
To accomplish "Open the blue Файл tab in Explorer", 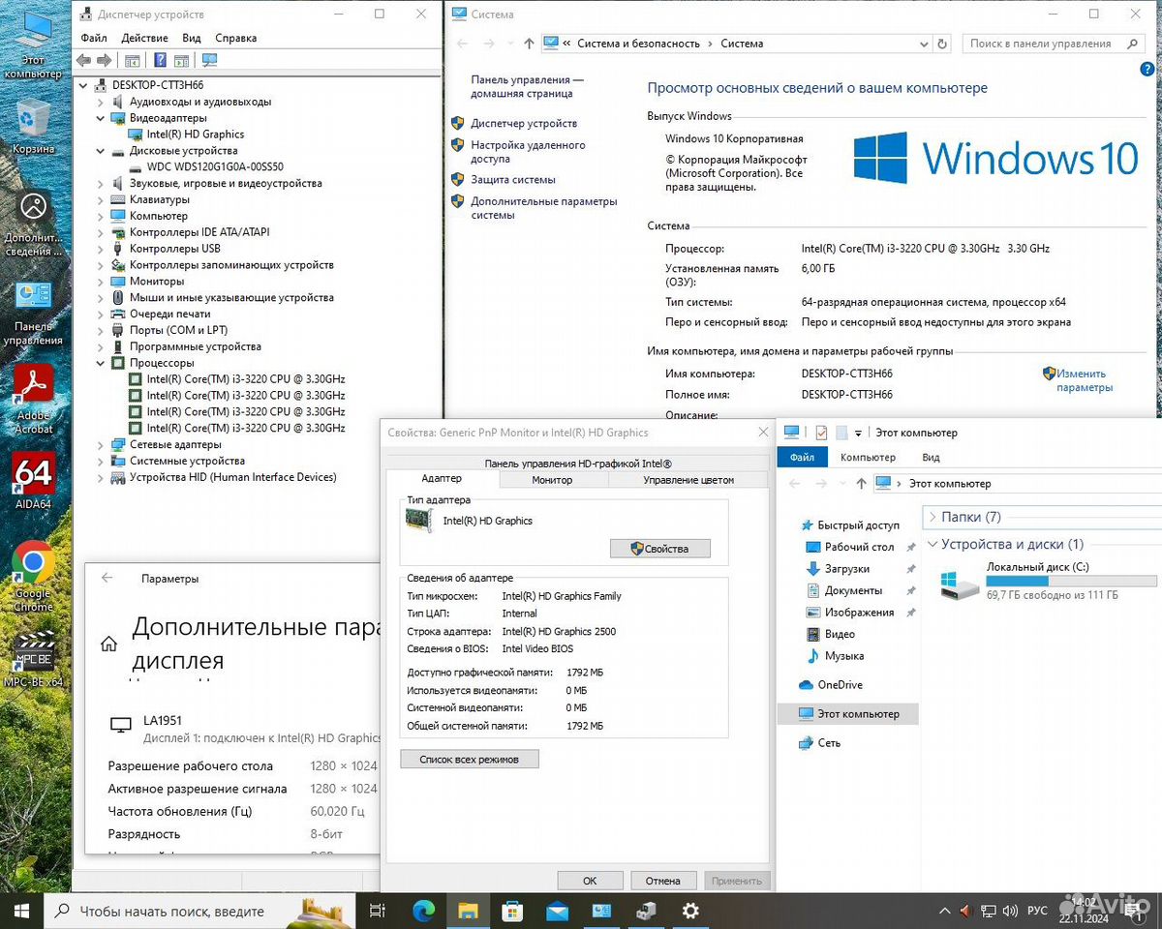I will [x=802, y=457].
